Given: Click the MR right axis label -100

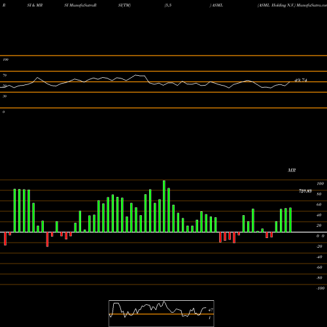Looking at the screenshot, I should pos(320,288).
